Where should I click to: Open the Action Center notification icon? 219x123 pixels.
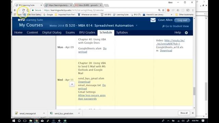(203, 121)
